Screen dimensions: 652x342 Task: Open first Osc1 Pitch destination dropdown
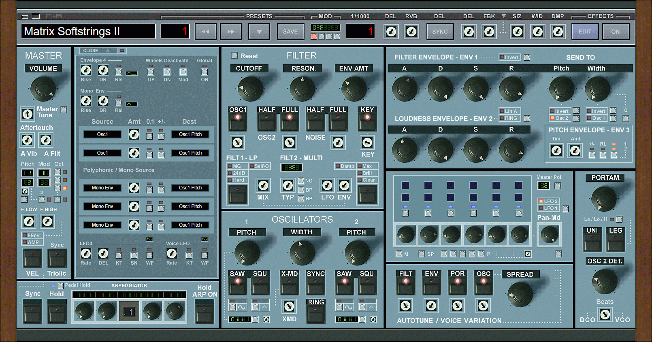pos(190,134)
